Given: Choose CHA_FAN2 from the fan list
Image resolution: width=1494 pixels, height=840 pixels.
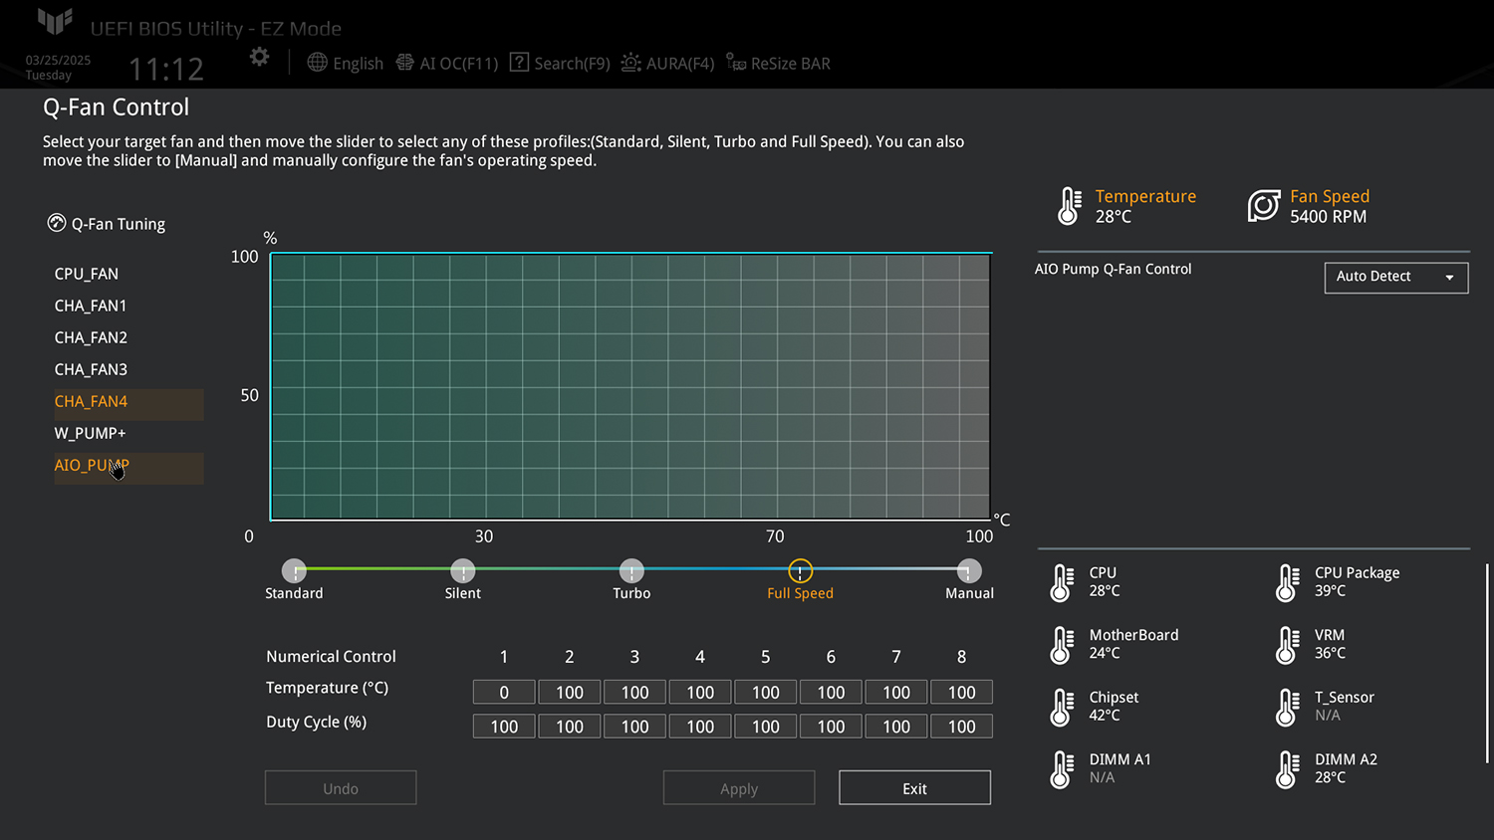Looking at the screenshot, I should click(x=91, y=337).
